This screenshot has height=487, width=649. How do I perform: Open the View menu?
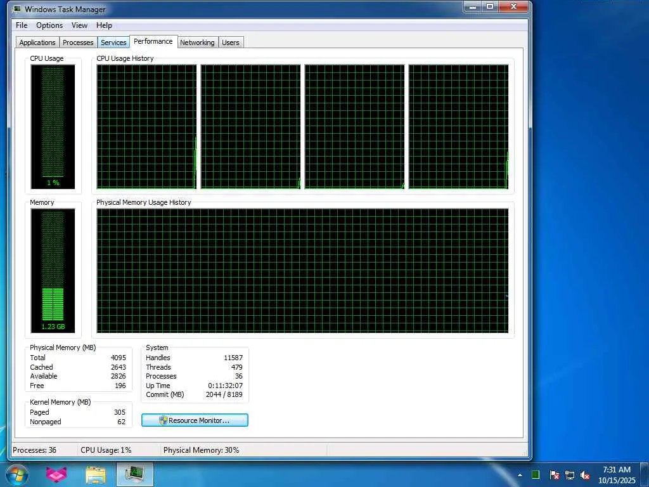(79, 25)
